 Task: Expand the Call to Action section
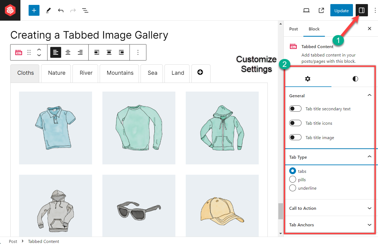370,208
